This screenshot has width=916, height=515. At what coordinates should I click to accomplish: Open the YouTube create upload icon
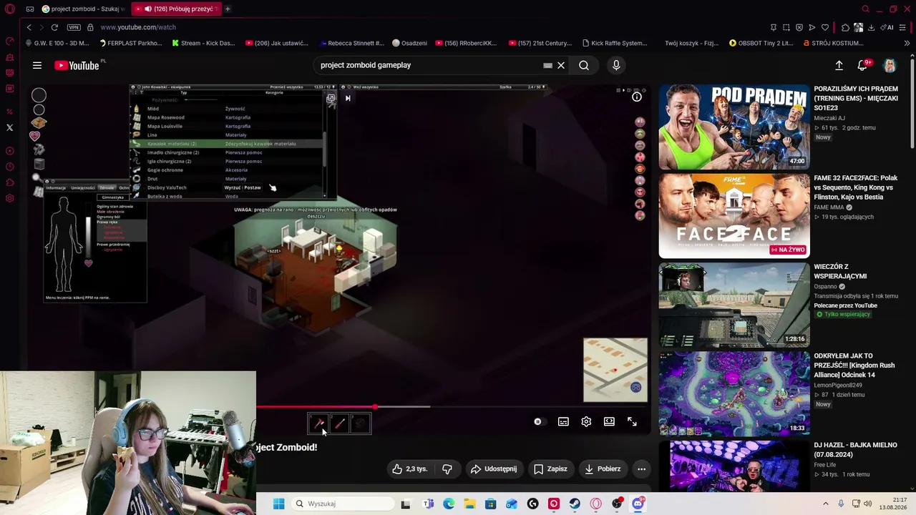click(839, 66)
